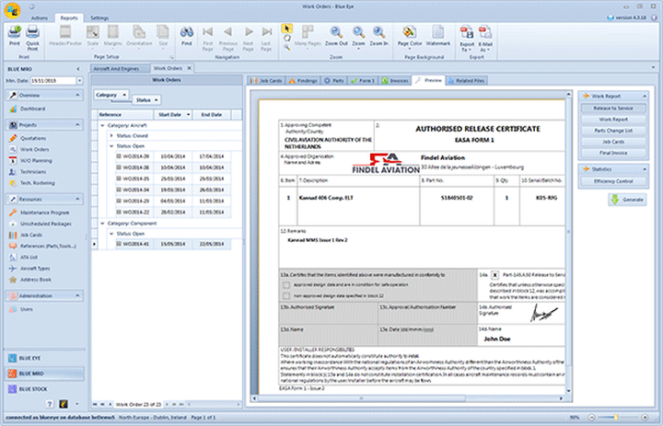The width and height of the screenshot is (663, 426).
Task: Collapse the Category: Aircraft group
Action: [x=102, y=125]
